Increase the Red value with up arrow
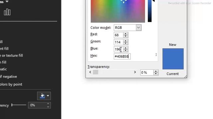The image size is (213, 119). pyautogui.click(x=126, y=34)
